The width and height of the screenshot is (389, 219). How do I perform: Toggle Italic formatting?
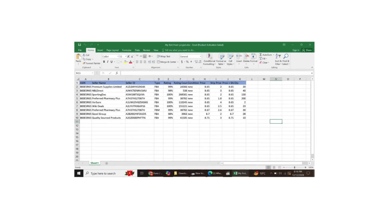107,62
